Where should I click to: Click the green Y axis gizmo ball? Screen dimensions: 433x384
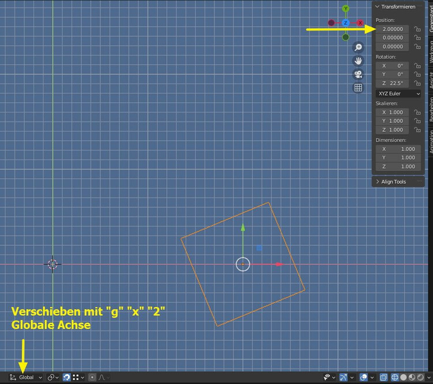345,9
